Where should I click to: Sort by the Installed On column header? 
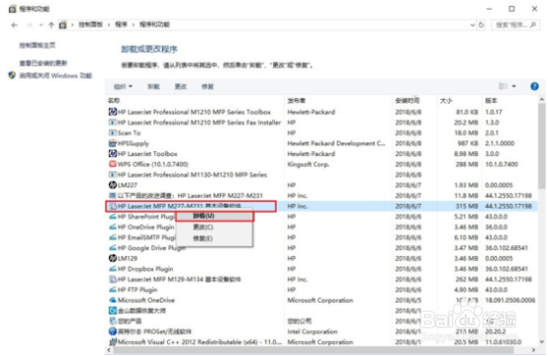(x=414, y=101)
